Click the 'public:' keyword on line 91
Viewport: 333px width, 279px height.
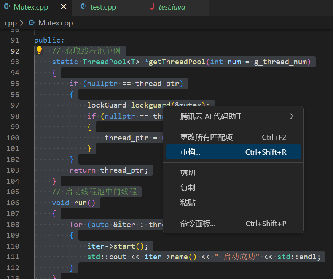point(49,40)
